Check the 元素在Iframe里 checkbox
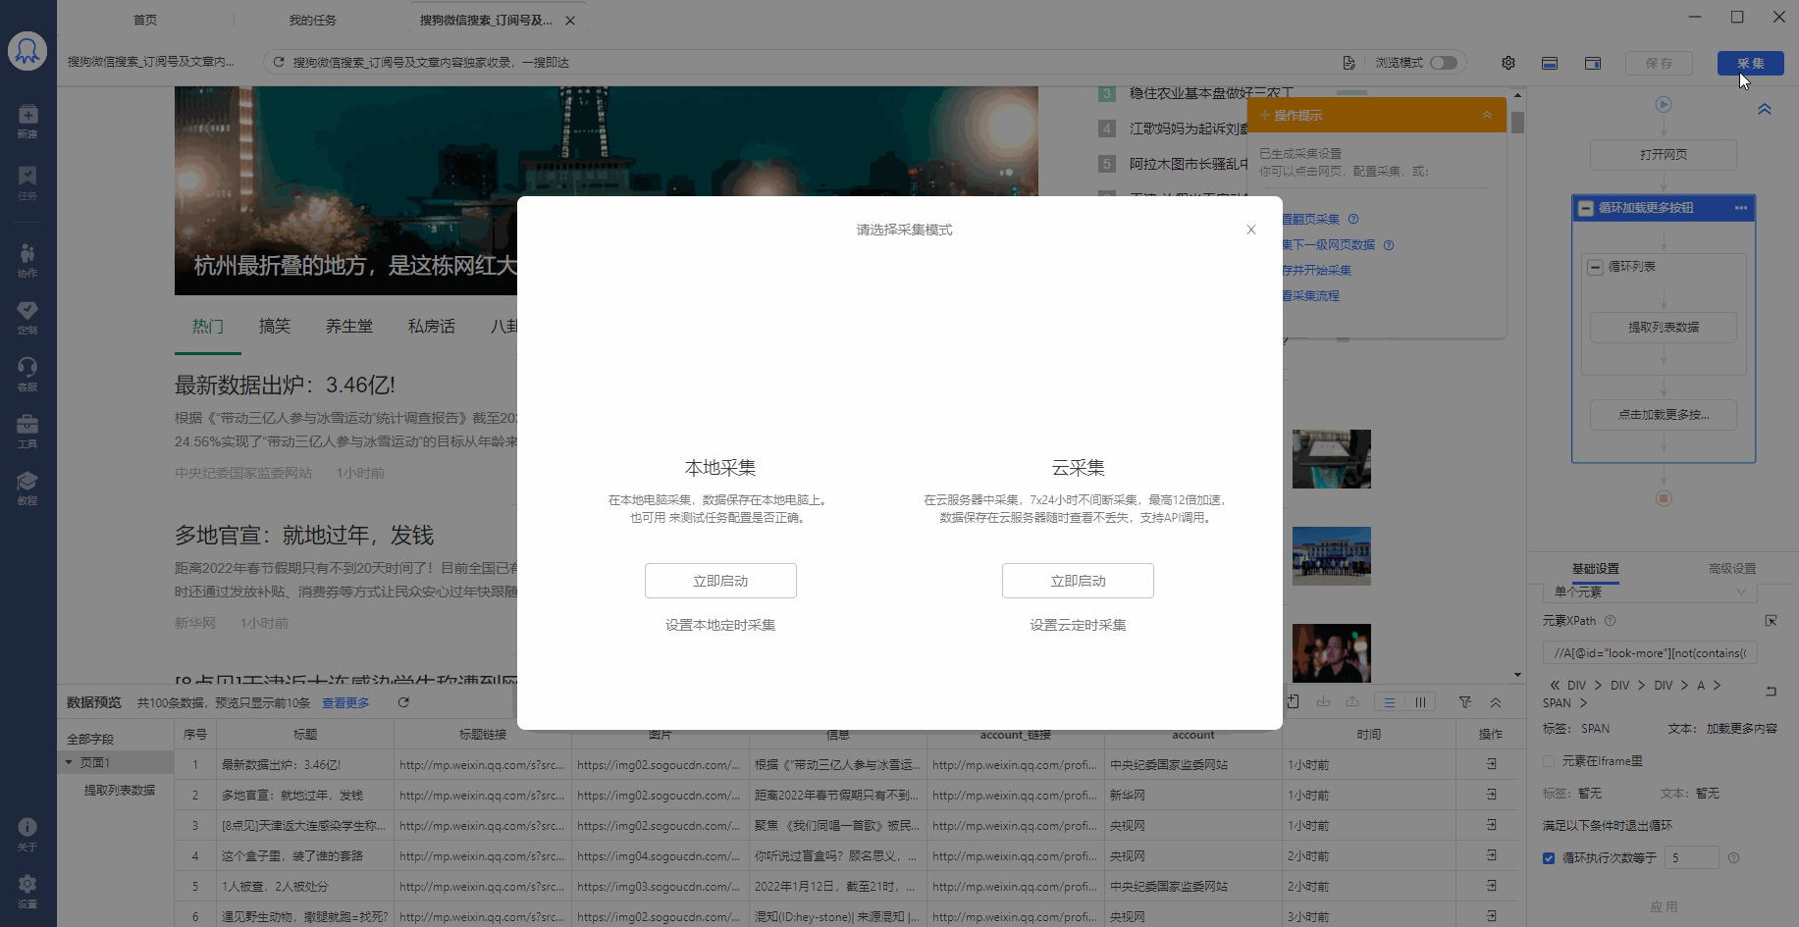The height and width of the screenshot is (927, 1799). (x=1549, y=761)
